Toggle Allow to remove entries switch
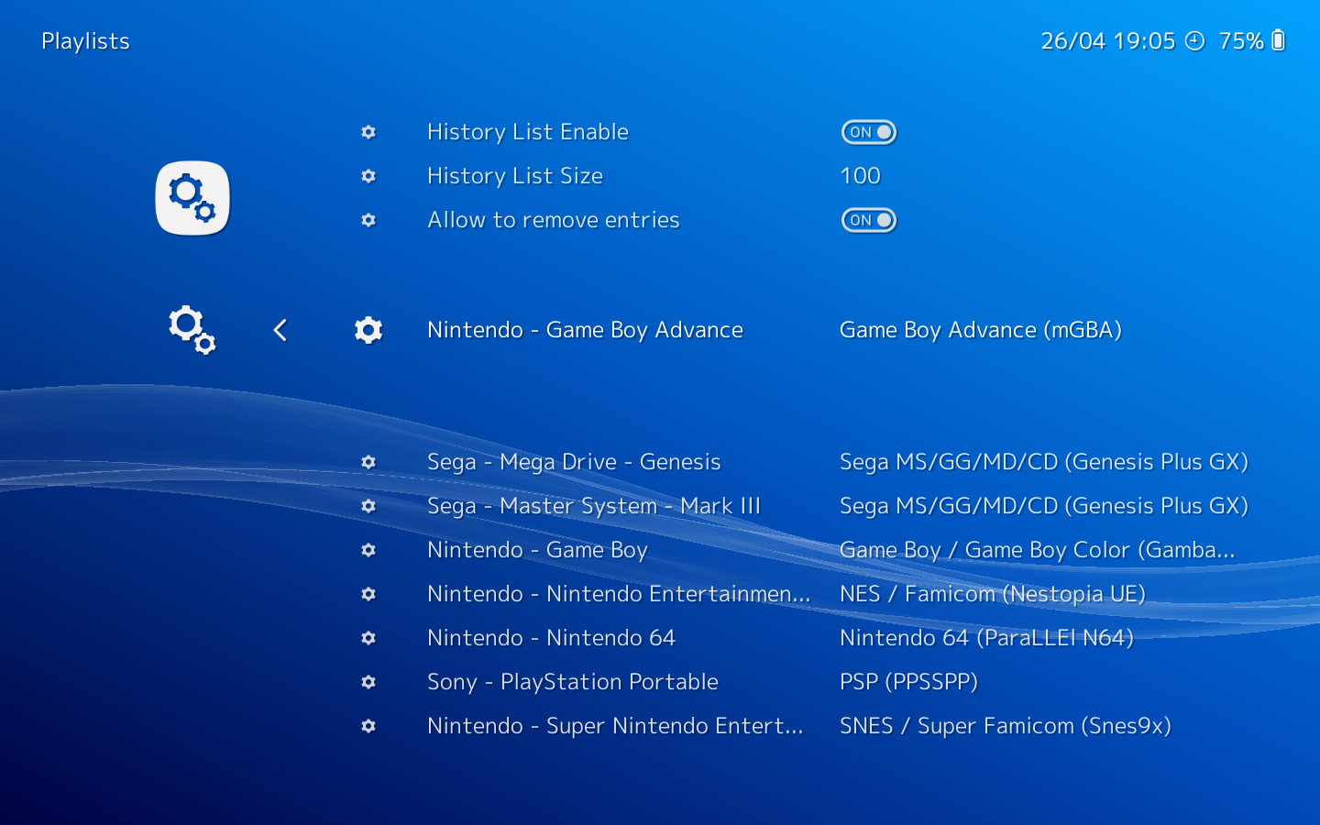 click(869, 220)
